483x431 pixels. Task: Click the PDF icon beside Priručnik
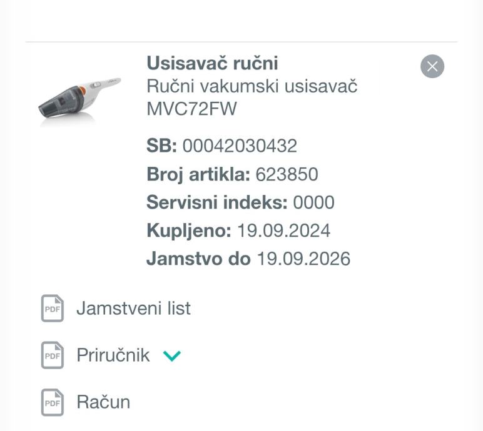pos(53,355)
